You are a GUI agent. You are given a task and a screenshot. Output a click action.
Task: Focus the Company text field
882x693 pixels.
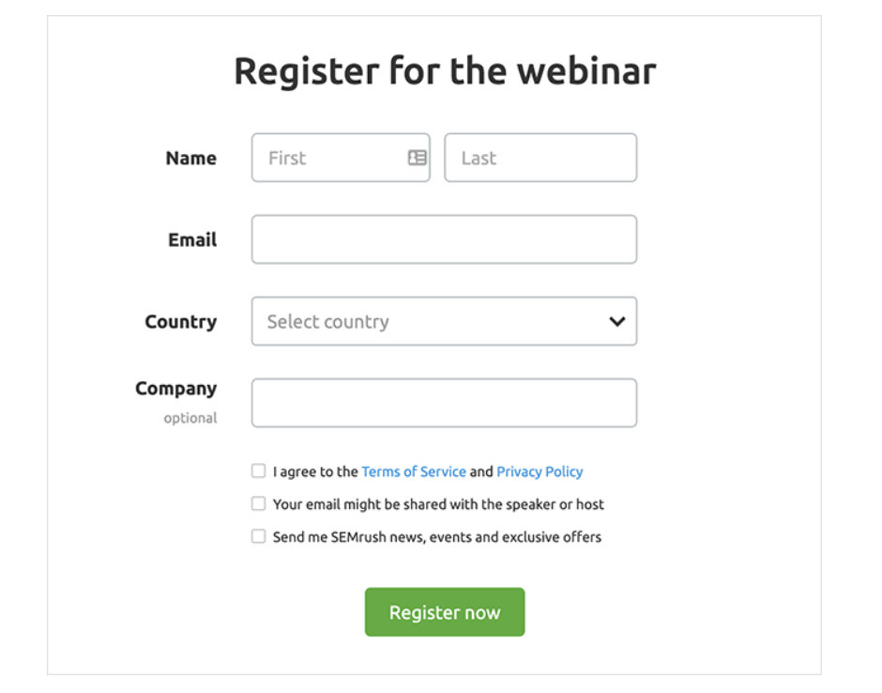(444, 403)
